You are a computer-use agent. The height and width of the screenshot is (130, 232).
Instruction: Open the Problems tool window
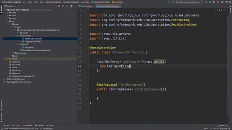28,126
